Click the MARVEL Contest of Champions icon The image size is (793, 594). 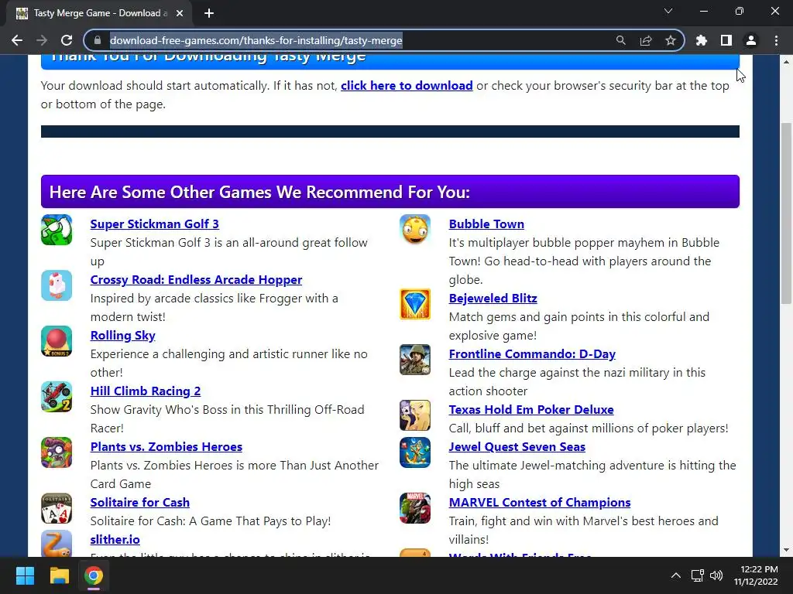point(415,508)
